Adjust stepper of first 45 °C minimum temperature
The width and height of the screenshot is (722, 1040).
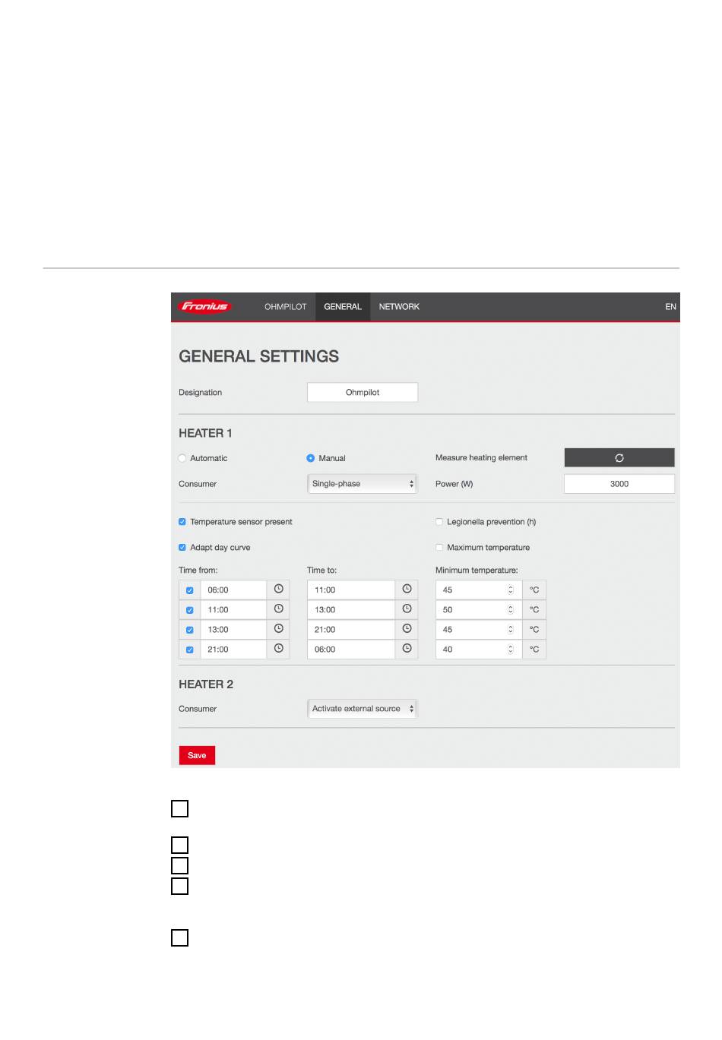(x=511, y=590)
